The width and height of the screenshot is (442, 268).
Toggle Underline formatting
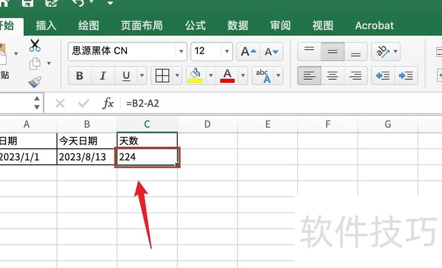point(126,76)
